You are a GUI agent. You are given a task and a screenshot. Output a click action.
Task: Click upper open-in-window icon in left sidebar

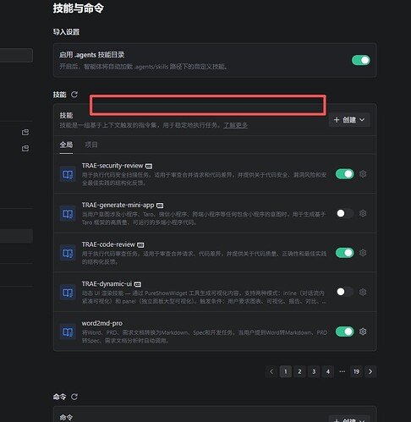[x=25, y=132]
